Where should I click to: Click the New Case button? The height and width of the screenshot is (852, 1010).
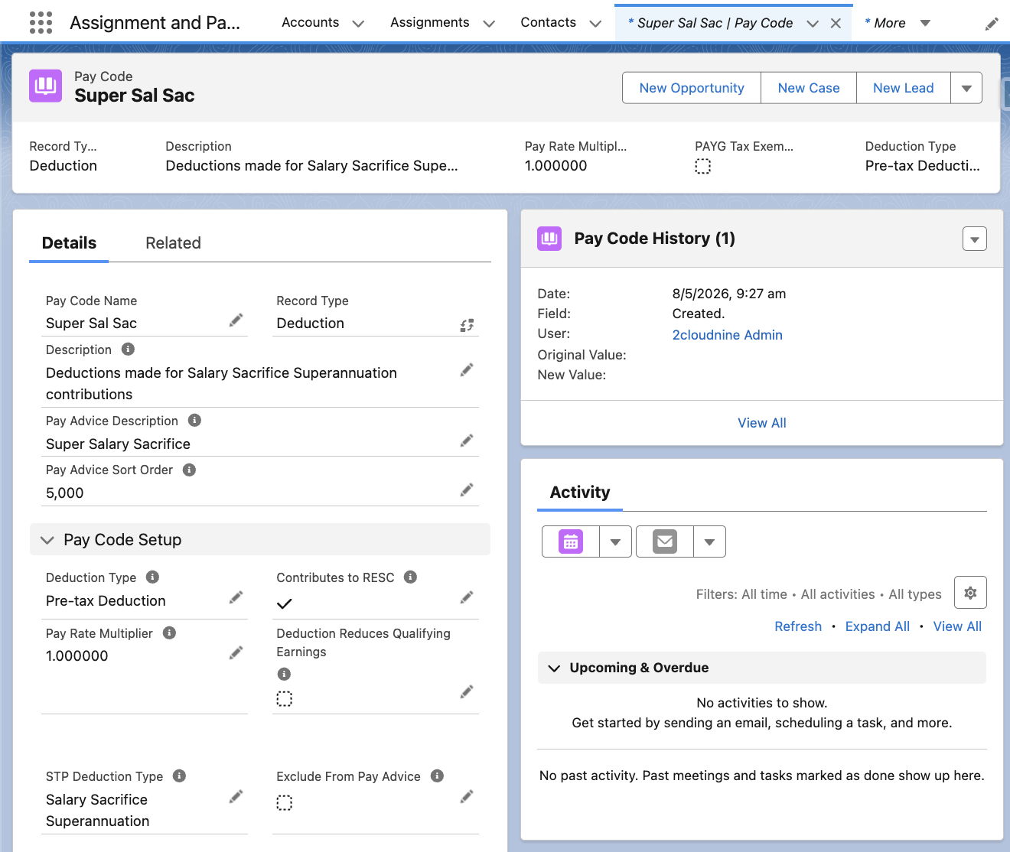click(x=809, y=88)
